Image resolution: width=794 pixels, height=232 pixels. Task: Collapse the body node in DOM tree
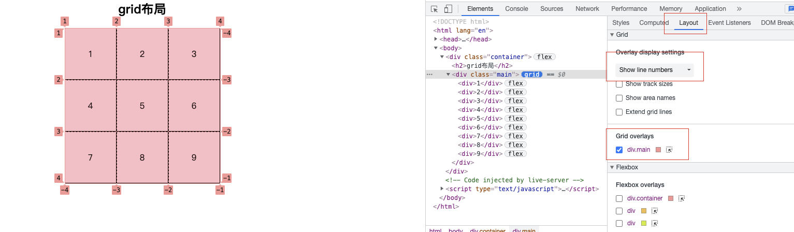coord(436,48)
